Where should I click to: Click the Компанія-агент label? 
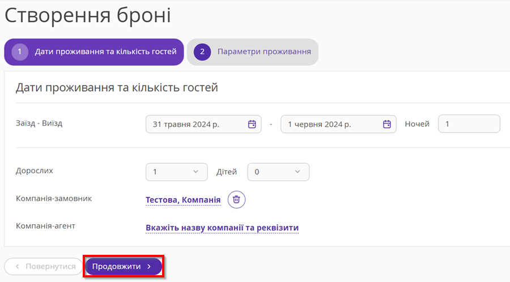[45, 226]
